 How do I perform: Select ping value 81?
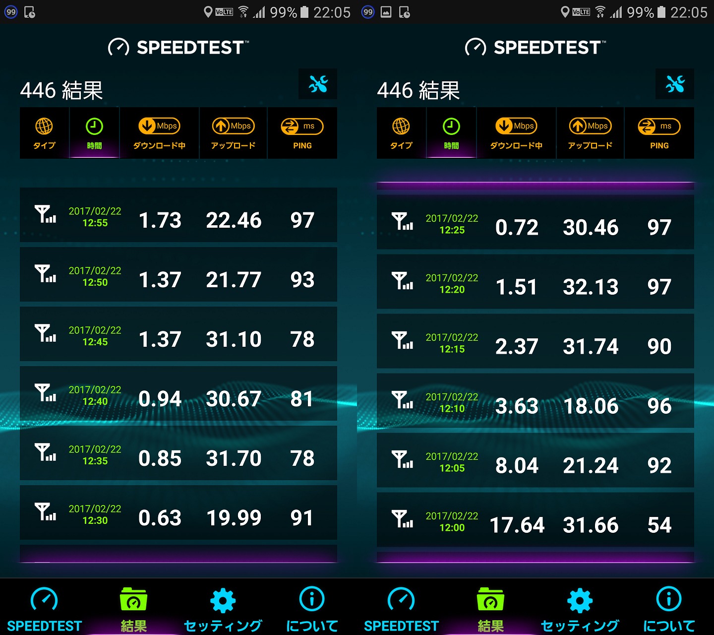[x=302, y=399]
